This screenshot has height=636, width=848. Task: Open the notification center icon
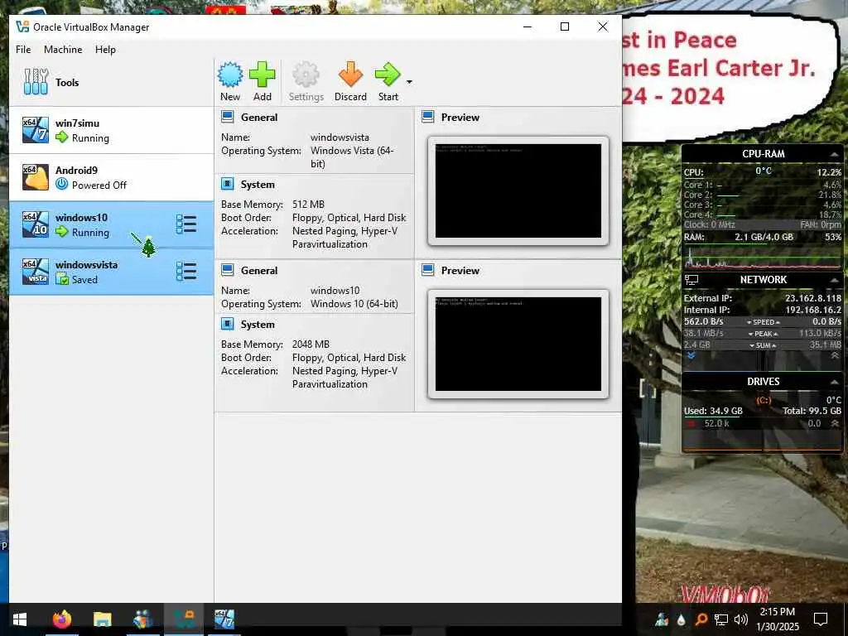point(821,619)
